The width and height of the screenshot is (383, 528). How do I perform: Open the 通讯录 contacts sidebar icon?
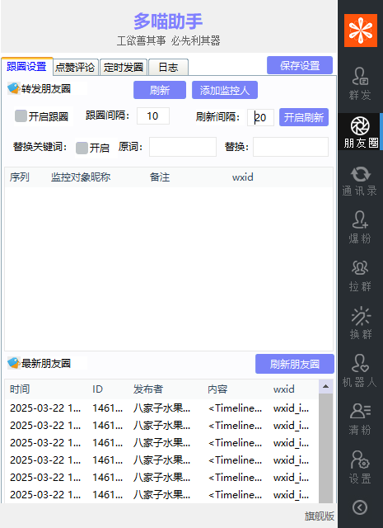click(x=360, y=180)
